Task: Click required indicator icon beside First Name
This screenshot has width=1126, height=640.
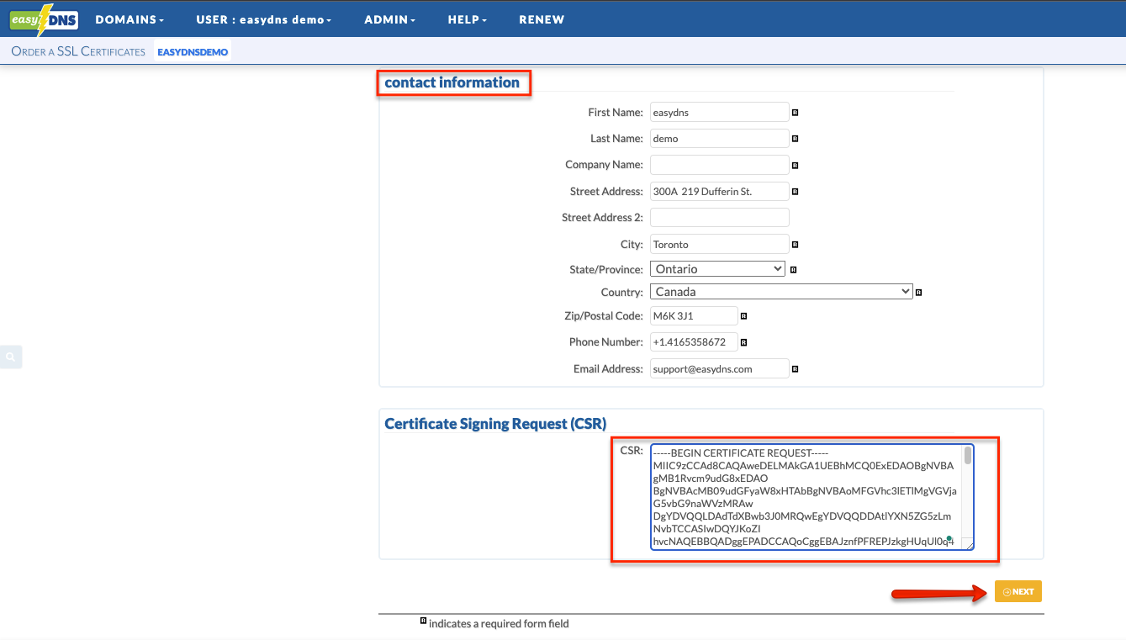Action: (x=795, y=112)
